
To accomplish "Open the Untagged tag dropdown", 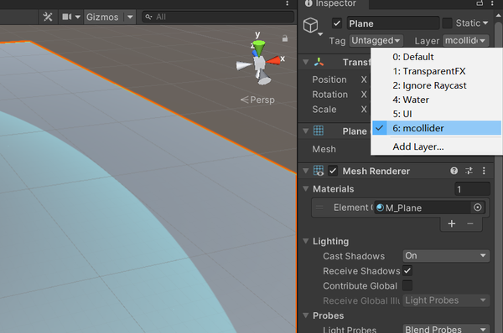I will point(376,41).
